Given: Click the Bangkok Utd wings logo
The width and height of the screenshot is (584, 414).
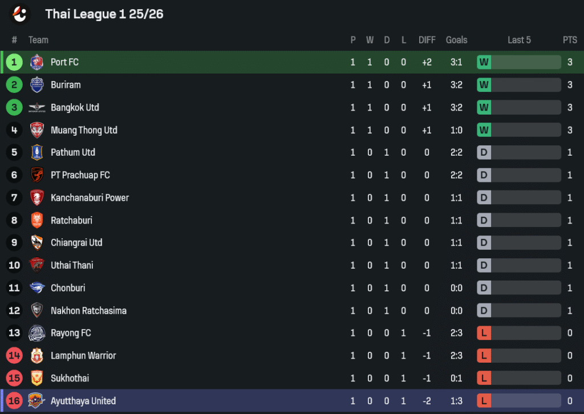Looking at the screenshot, I should [37, 108].
